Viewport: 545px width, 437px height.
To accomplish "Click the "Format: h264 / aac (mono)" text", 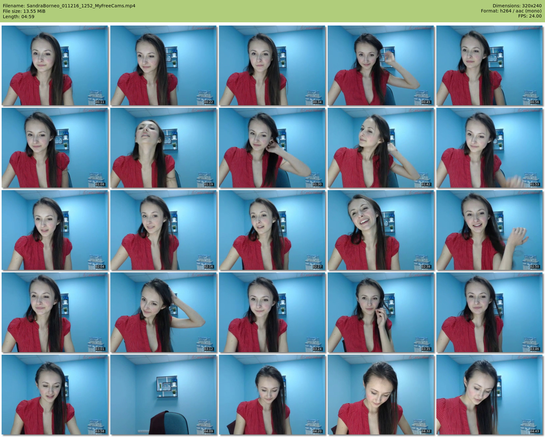I will (511, 11).
